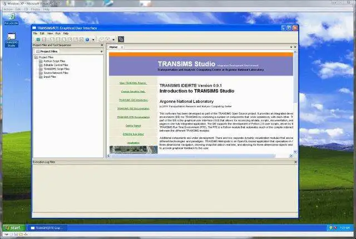Click the aerial photo thumbnail below links
This screenshot has width=356, height=239.
(x=133, y=150)
